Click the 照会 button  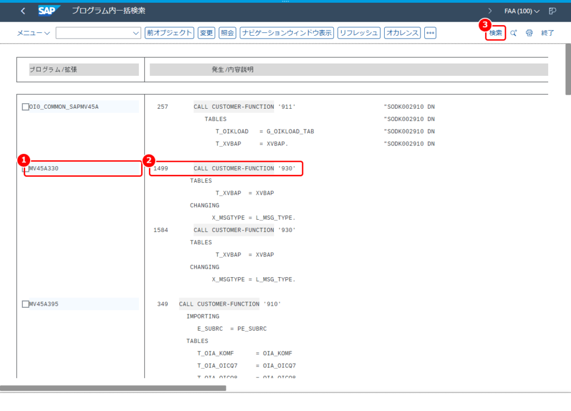click(228, 33)
